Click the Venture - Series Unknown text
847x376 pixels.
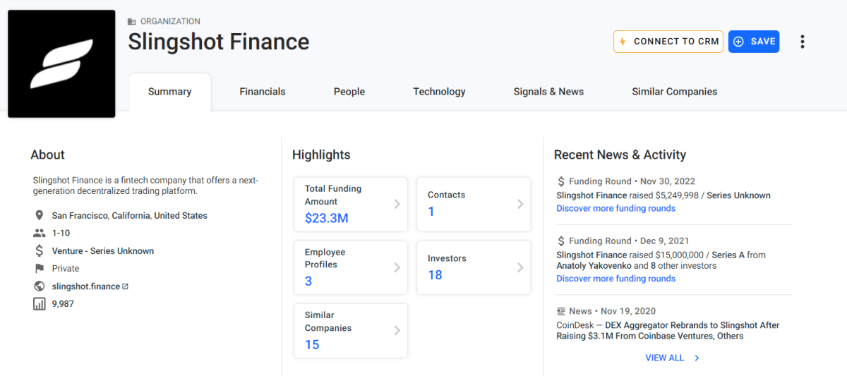[x=103, y=250]
